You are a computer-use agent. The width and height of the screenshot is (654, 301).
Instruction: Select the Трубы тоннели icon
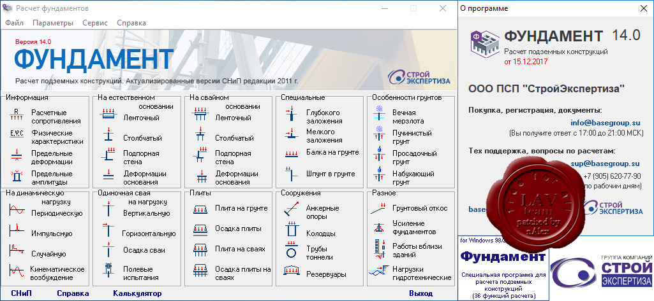tap(292, 250)
